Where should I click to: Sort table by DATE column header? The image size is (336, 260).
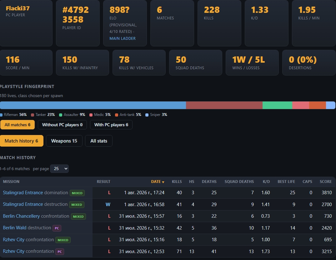pos(158,182)
